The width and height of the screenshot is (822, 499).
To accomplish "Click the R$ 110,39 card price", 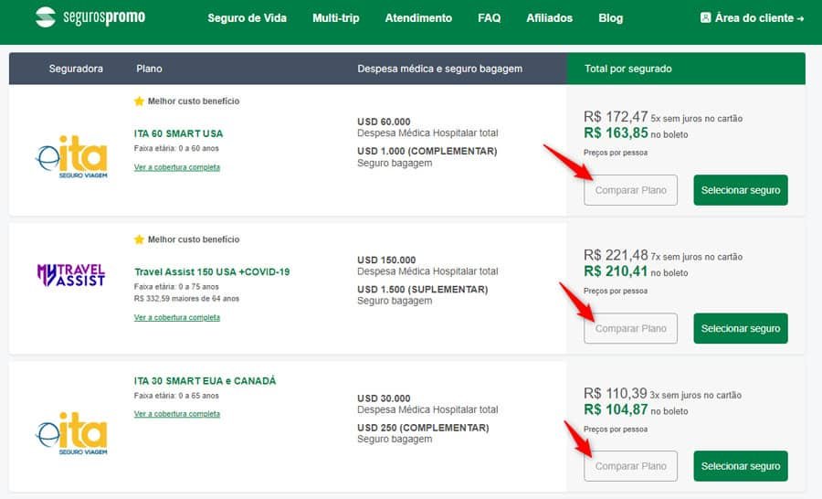I will pos(616,393).
